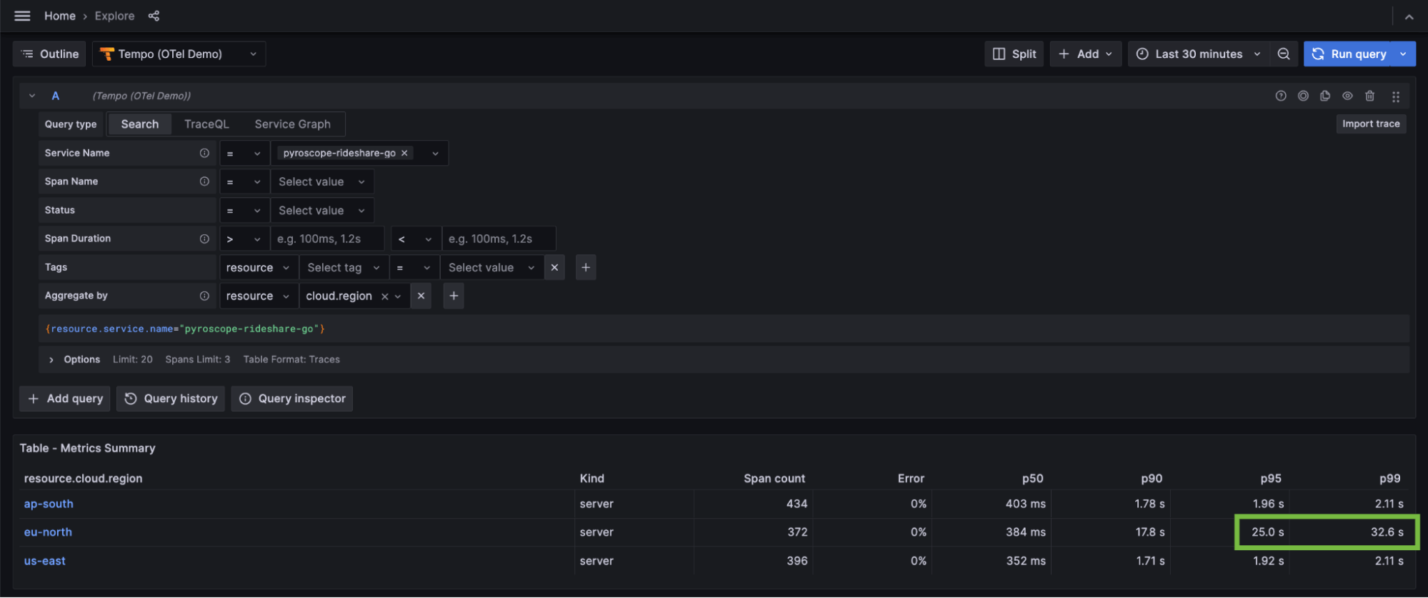Open the Last 30 minutes time picker
The width and height of the screenshot is (1428, 598).
[x=1198, y=54]
